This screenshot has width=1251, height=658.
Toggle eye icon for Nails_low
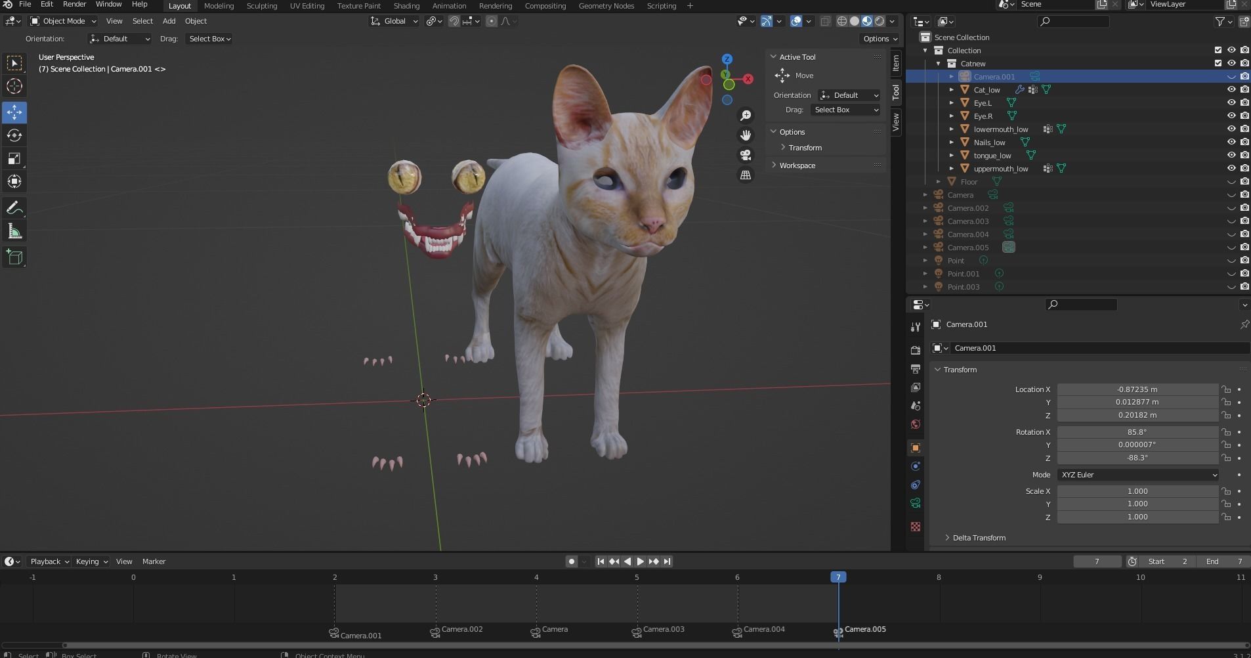pos(1231,142)
